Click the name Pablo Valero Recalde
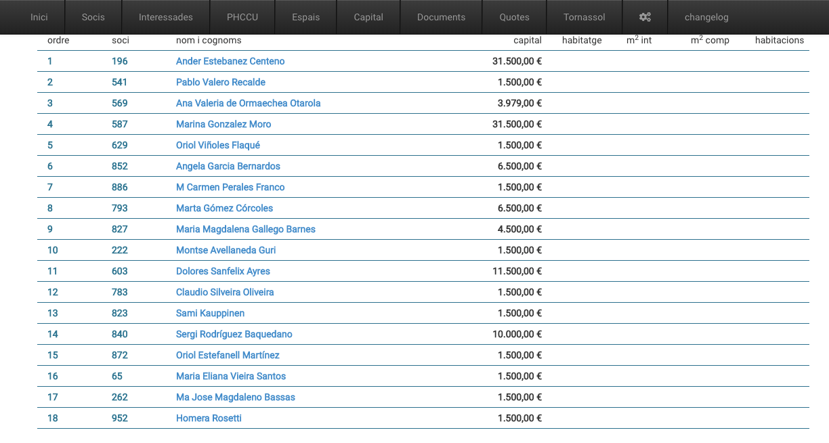The width and height of the screenshot is (829, 443). [x=221, y=82]
